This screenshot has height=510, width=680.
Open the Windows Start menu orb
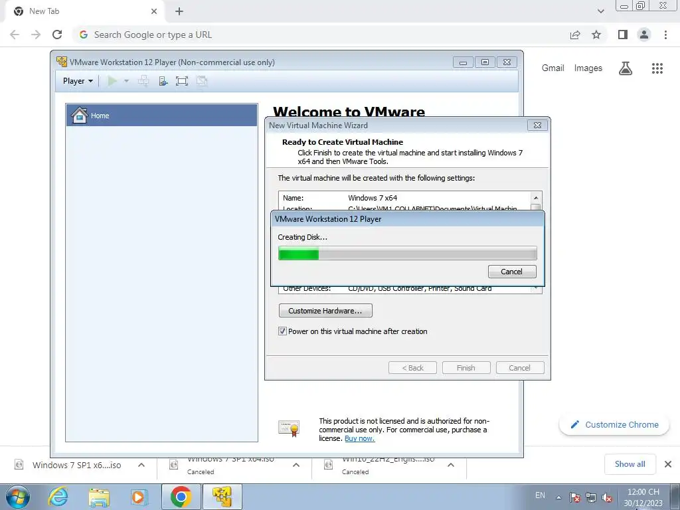(18, 497)
